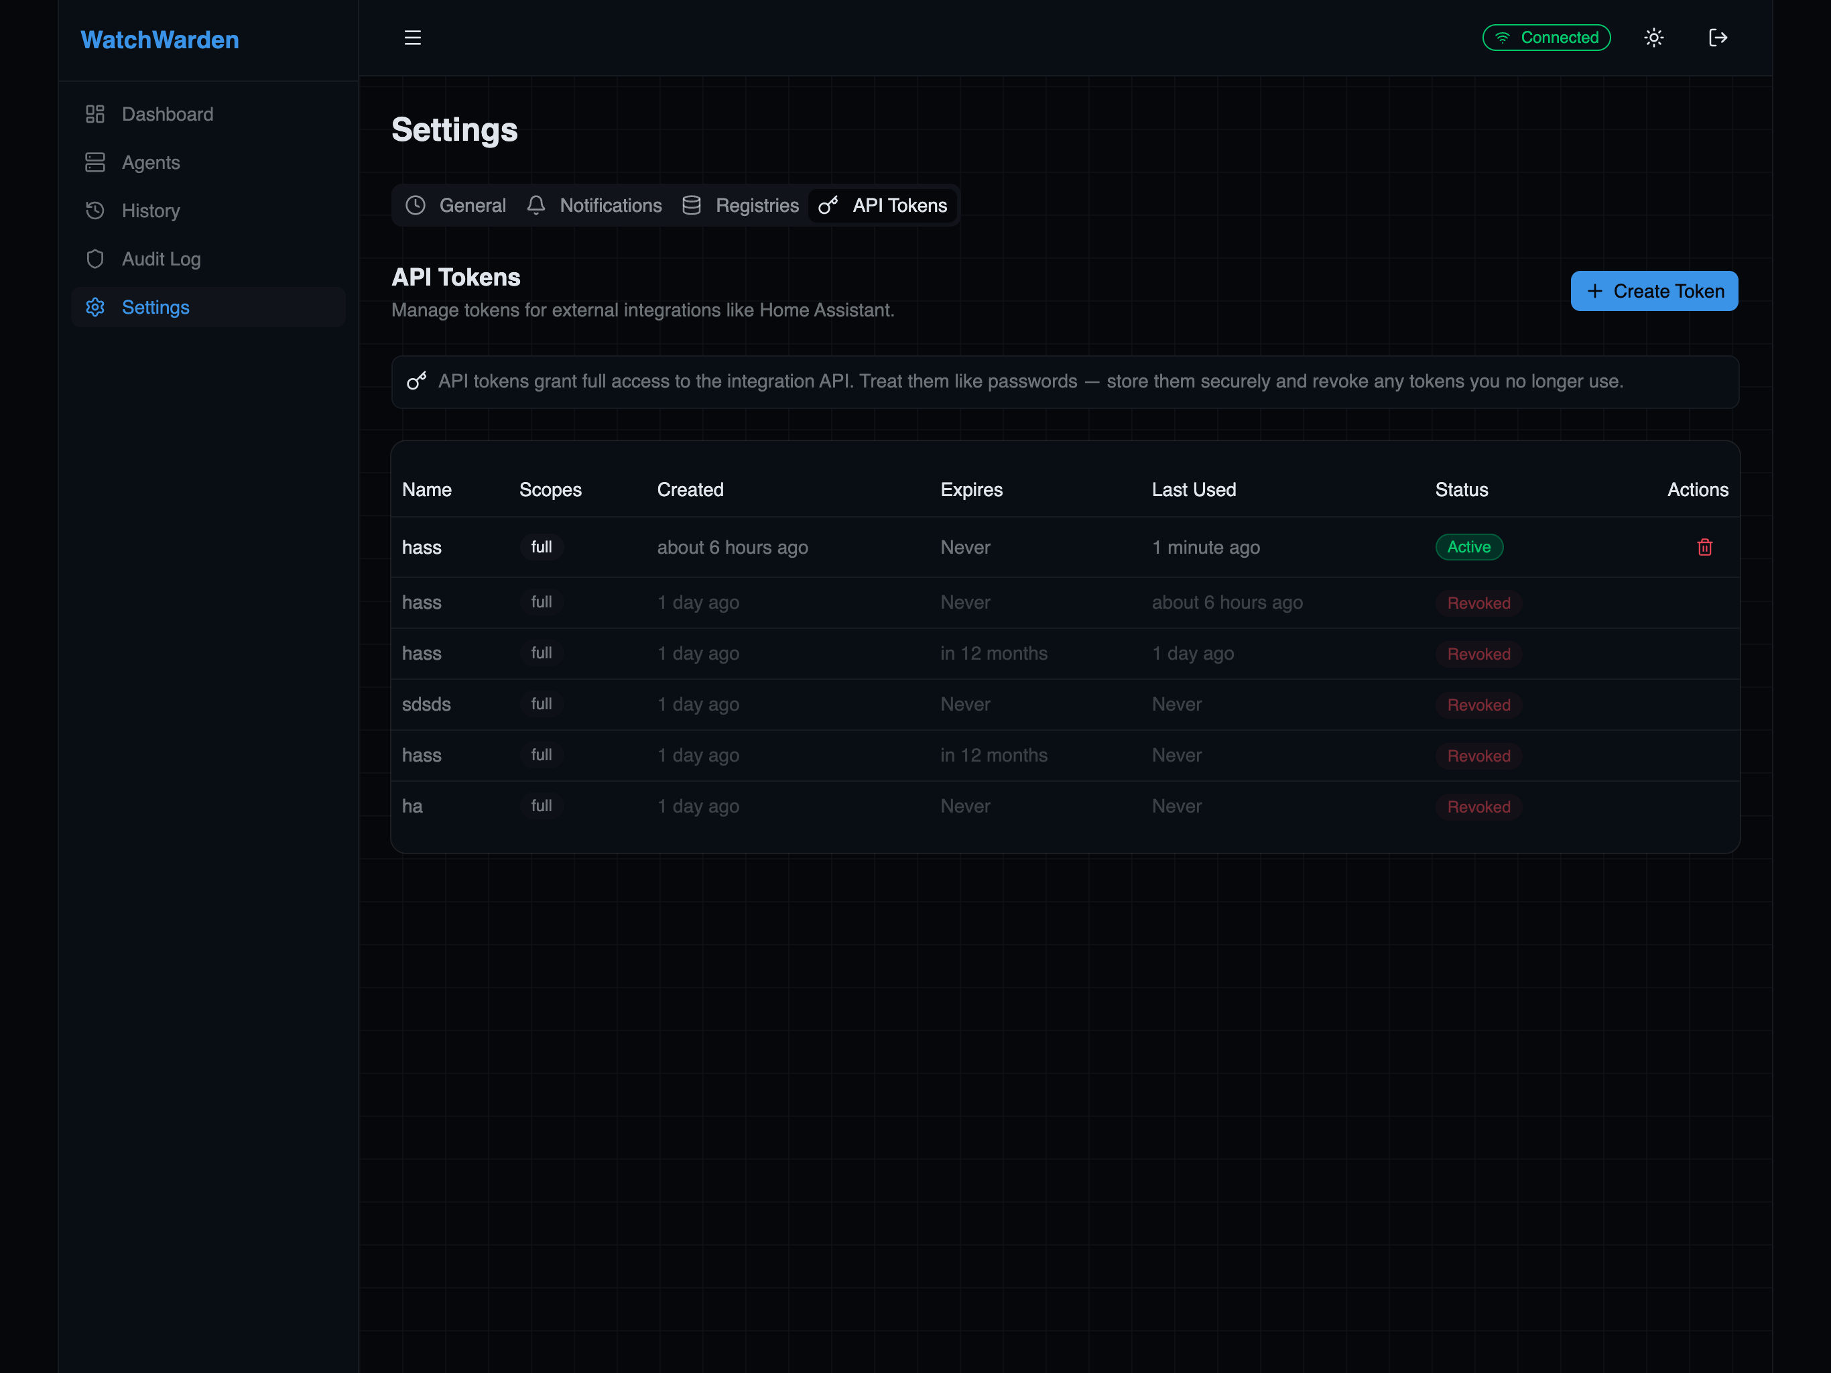
Task: Select Settings in the sidebar menu
Action: point(155,307)
